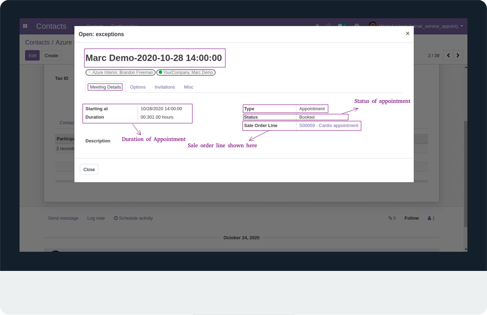The image size is (487, 315).
Task: Click the Follow button
Action: [412, 218]
